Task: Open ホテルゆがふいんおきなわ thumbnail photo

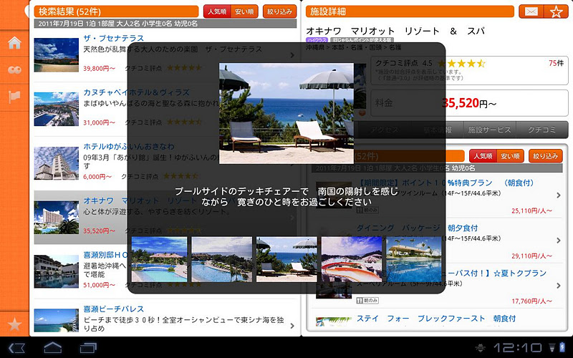Action: 57,163
